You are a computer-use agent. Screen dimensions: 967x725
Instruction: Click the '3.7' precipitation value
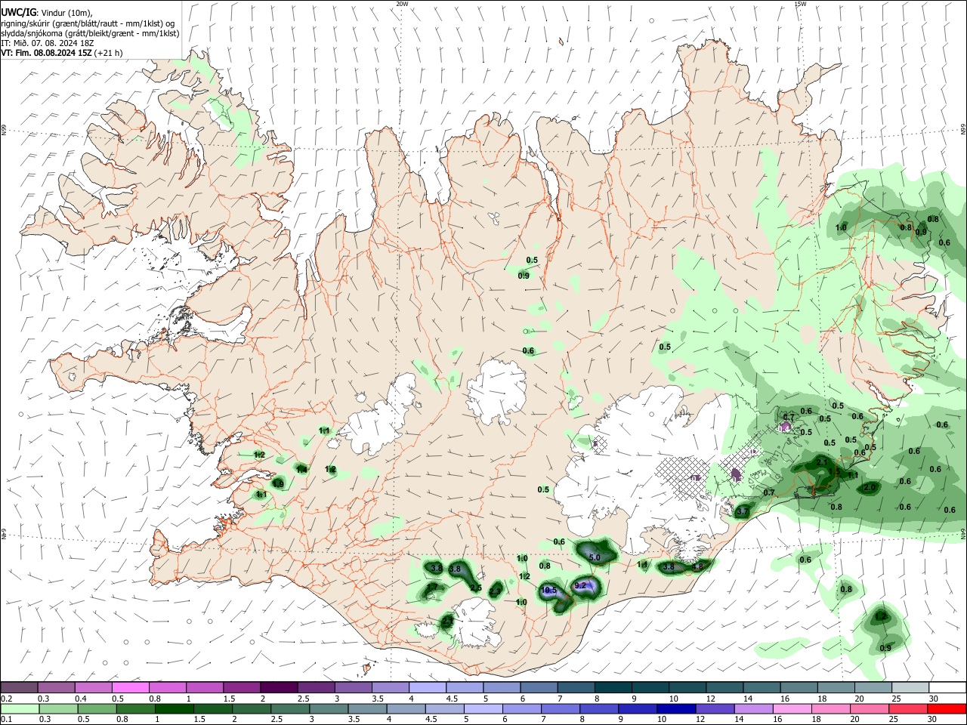pos(743,511)
